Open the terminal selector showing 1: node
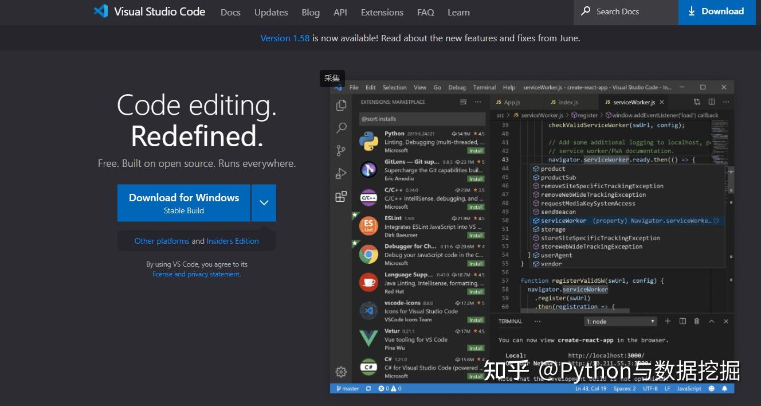 pyautogui.click(x=620, y=321)
